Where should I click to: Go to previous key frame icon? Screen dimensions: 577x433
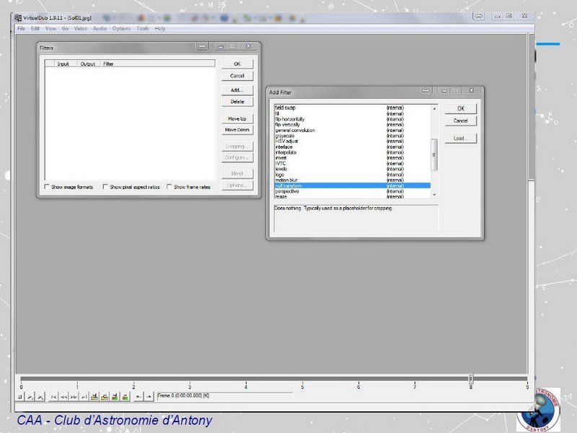point(94,396)
